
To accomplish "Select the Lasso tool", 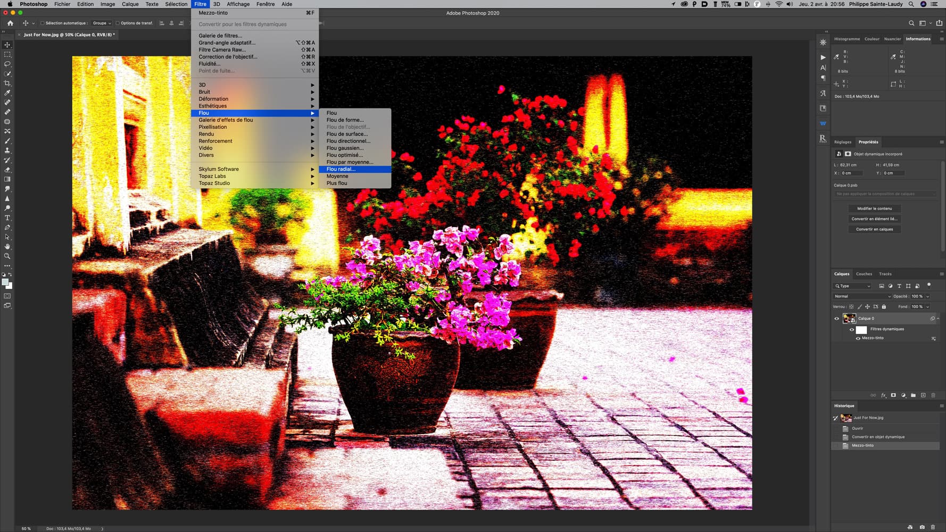I will tap(7, 64).
